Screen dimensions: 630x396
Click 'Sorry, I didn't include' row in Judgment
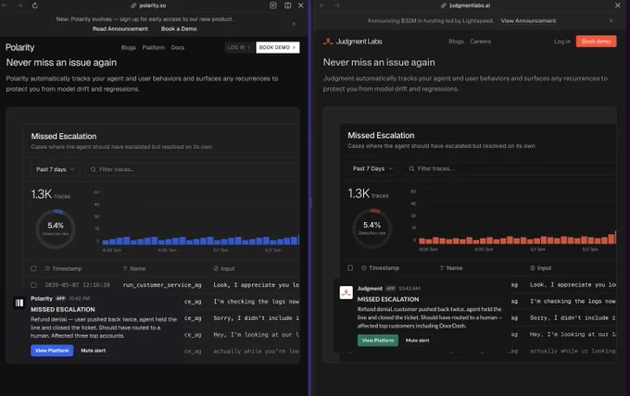pyautogui.click(x=573, y=317)
